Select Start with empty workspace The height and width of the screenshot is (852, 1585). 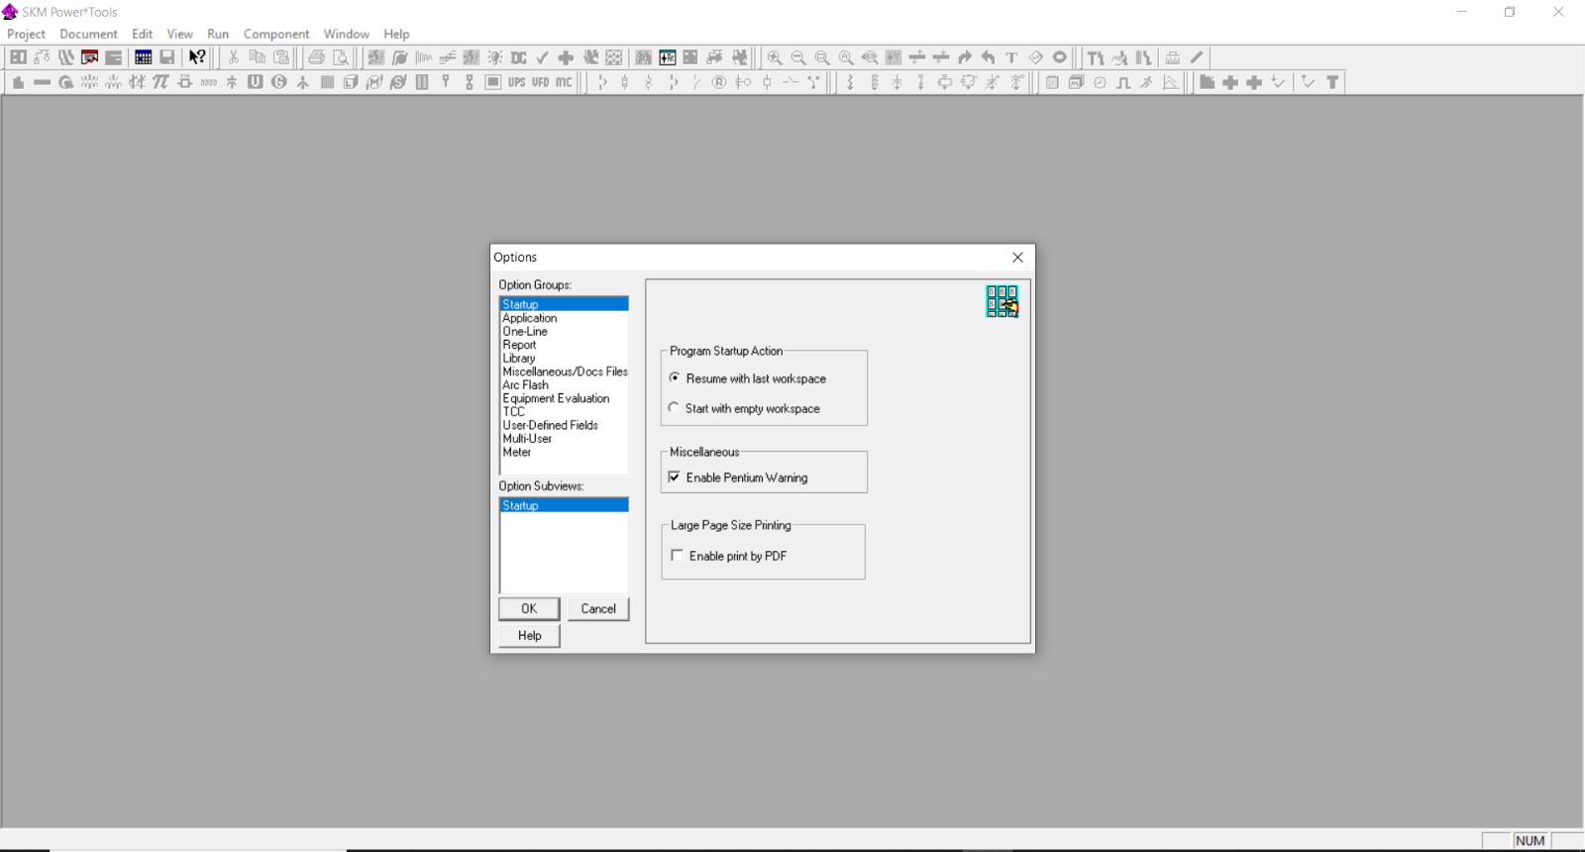(744, 408)
